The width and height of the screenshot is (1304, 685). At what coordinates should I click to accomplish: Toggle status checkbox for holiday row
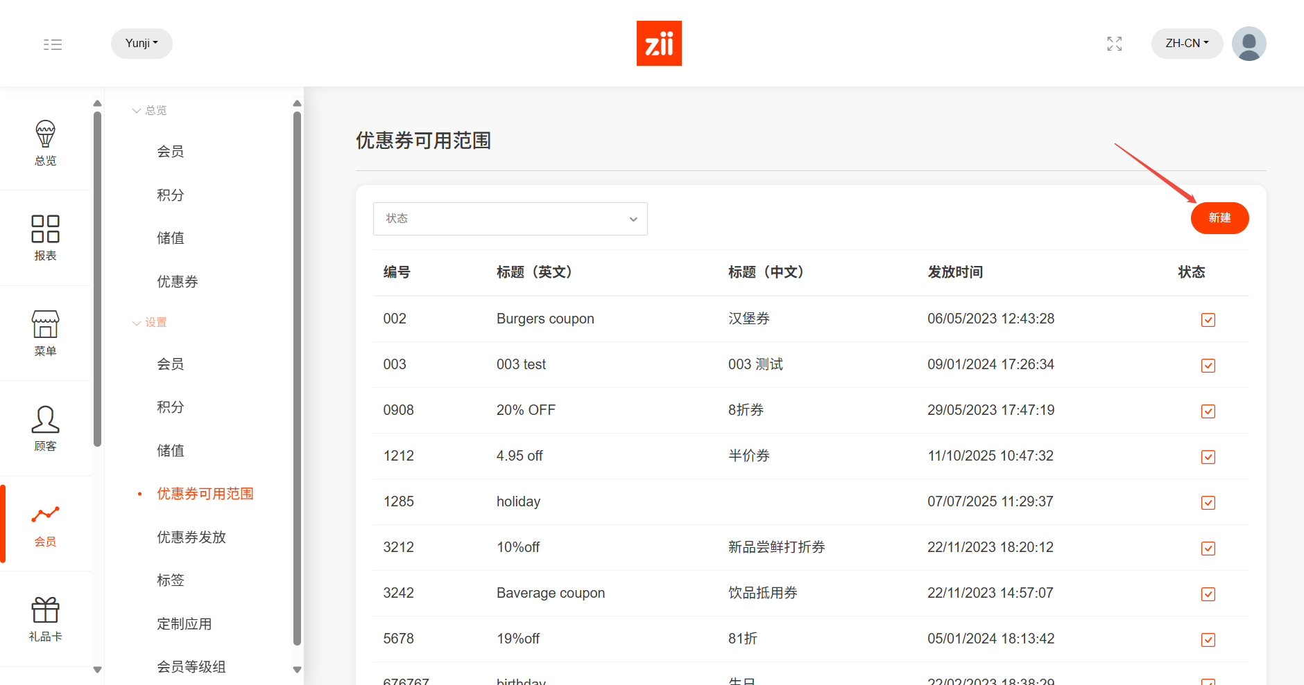1208,502
